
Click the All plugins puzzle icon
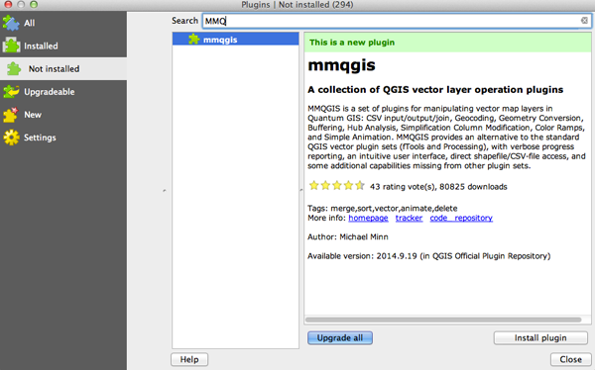(11, 23)
